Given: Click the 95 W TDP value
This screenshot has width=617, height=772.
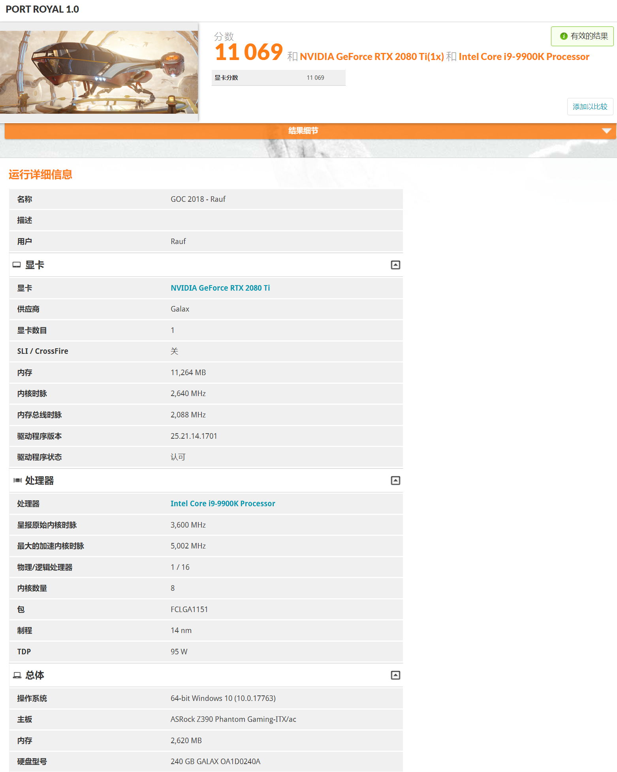Looking at the screenshot, I should coord(179,652).
